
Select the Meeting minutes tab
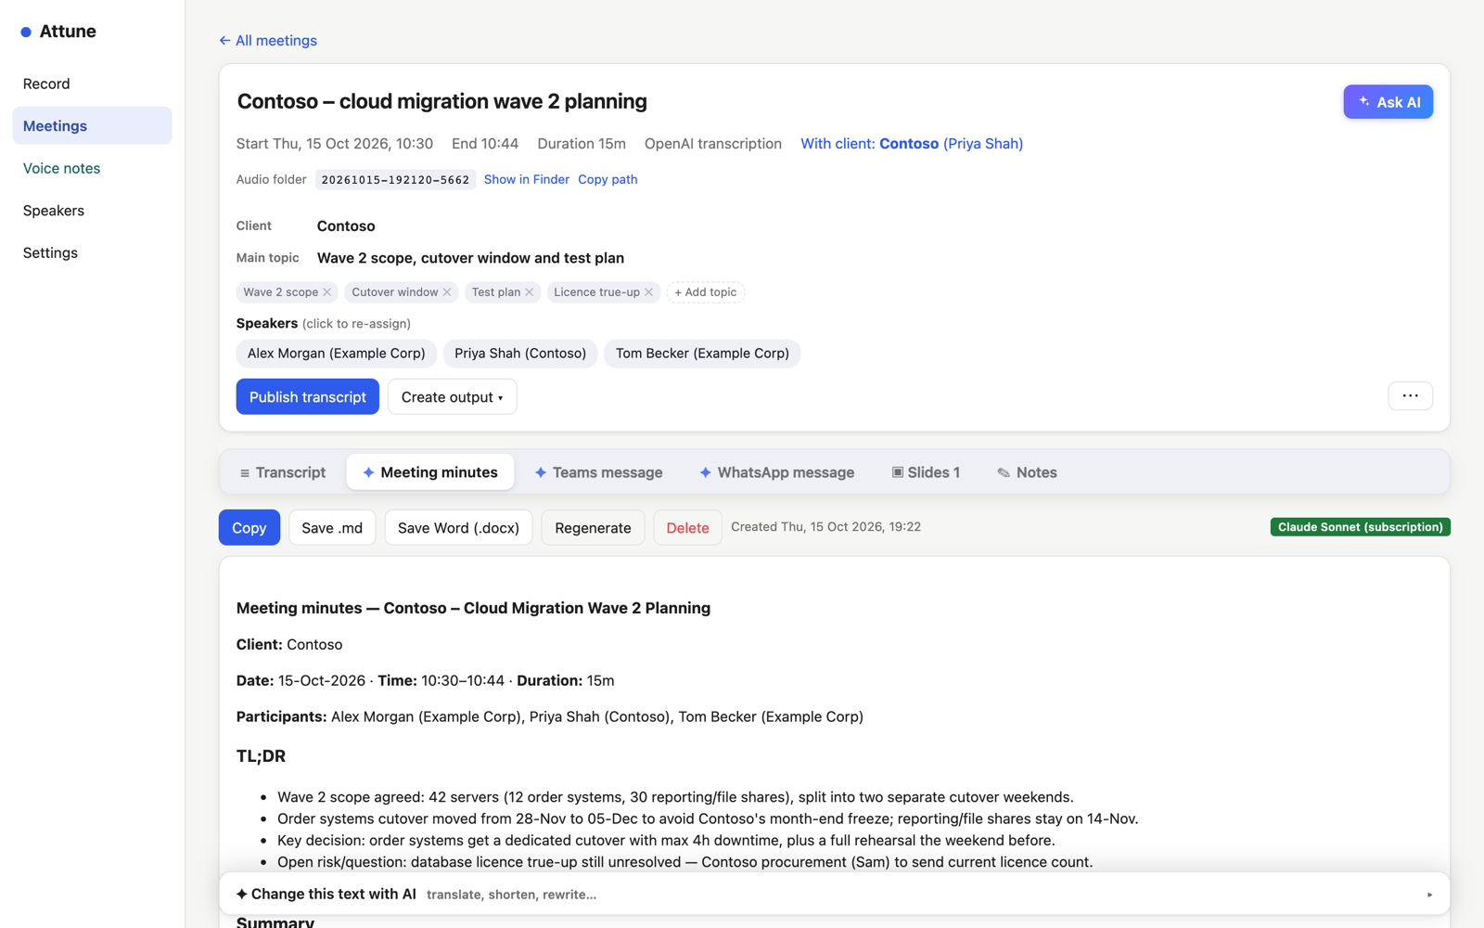click(430, 472)
